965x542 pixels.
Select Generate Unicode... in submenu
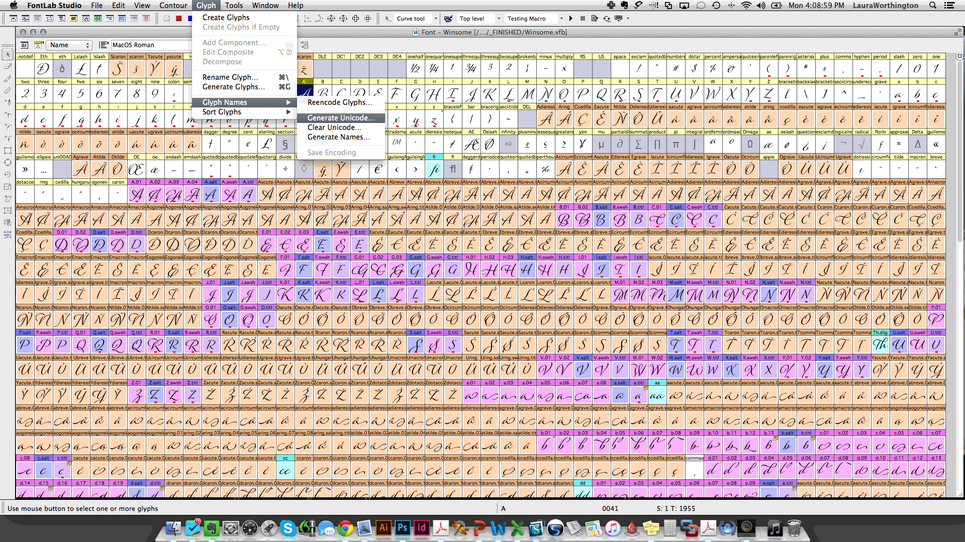pyautogui.click(x=340, y=118)
